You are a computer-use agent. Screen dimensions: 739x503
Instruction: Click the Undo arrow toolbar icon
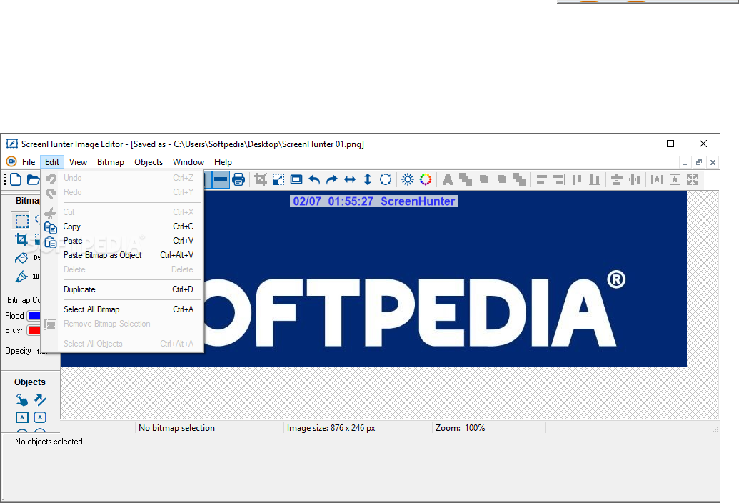314,179
